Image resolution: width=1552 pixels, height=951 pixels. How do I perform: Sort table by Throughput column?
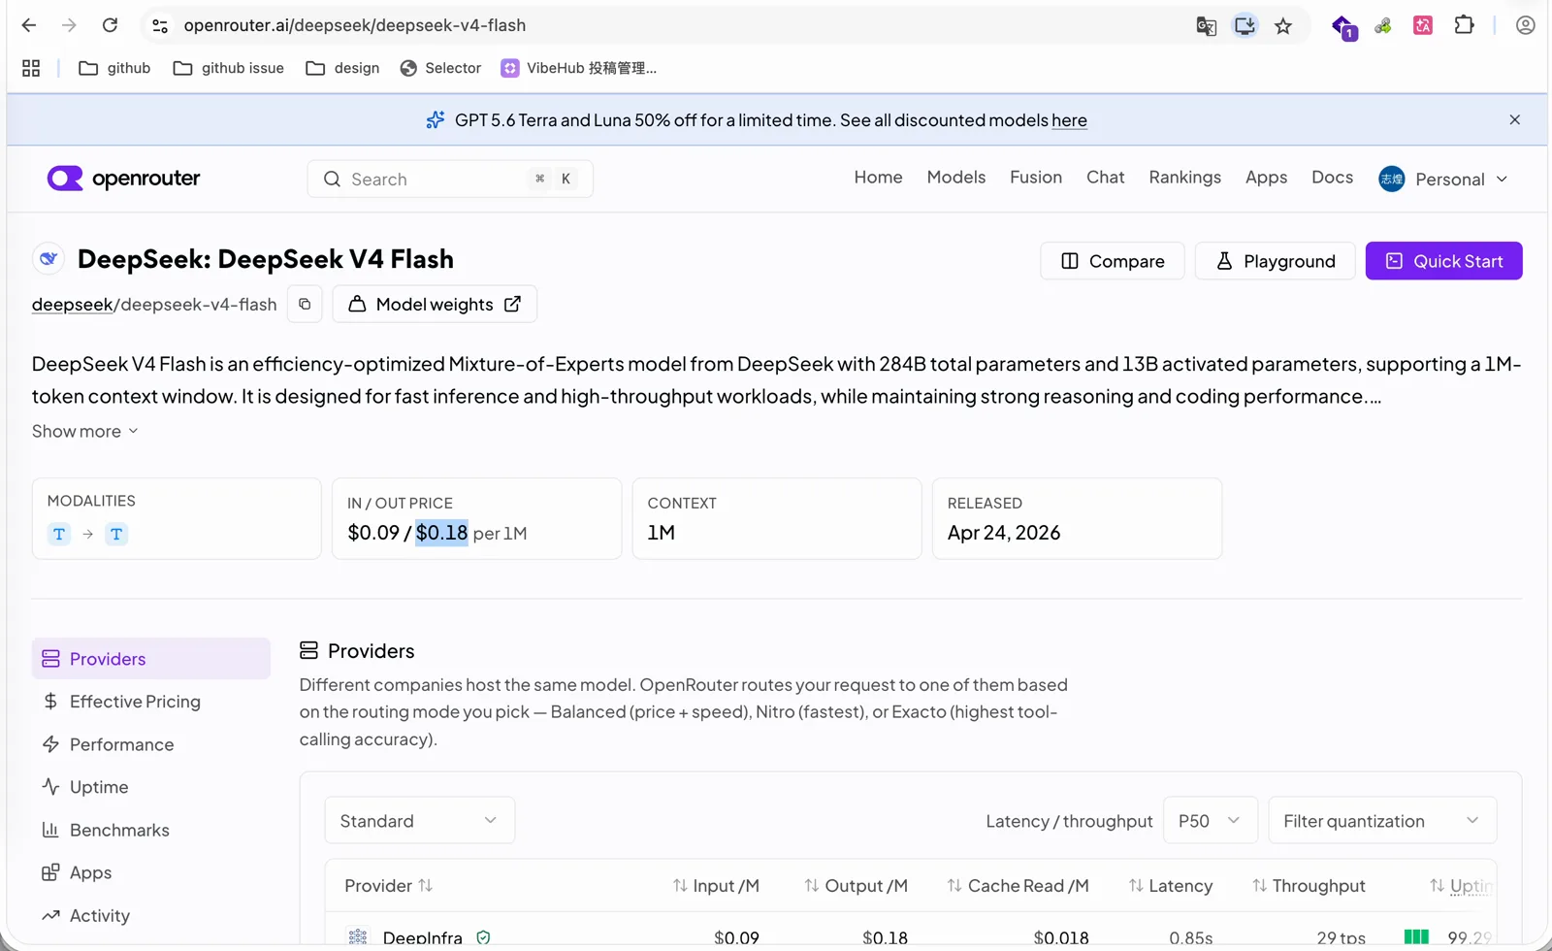tap(1309, 886)
